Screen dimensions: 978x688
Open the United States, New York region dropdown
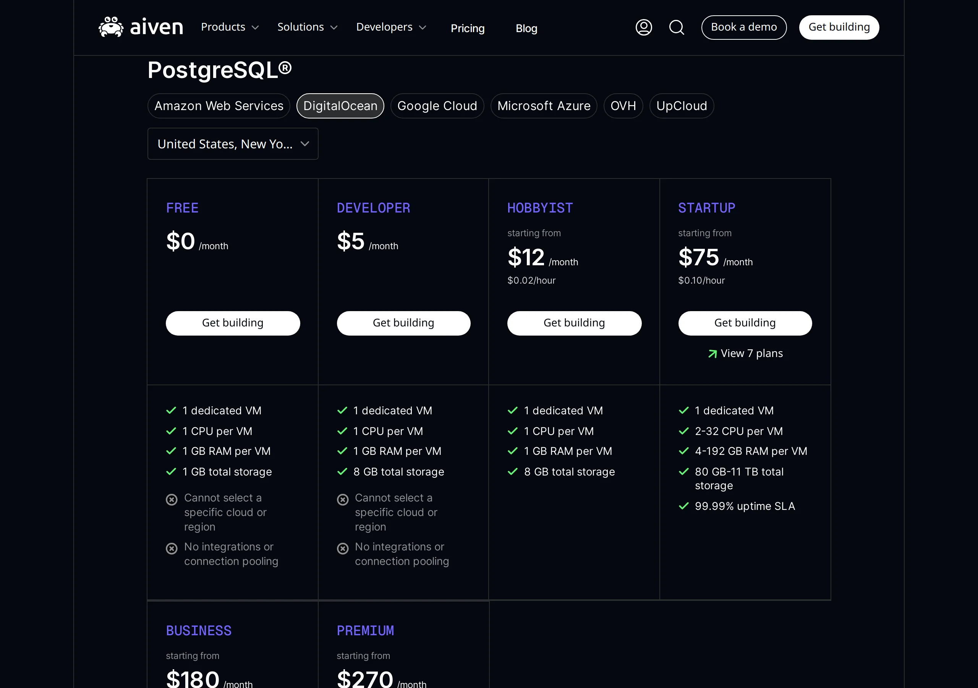tap(233, 144)
